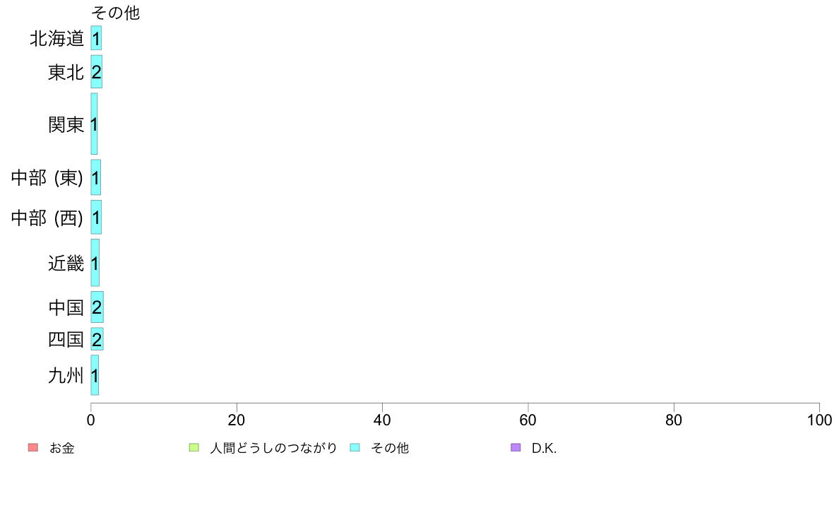839x520 pixels.
Task: Click the purple D.K. legend swatch
Action: 516,447
